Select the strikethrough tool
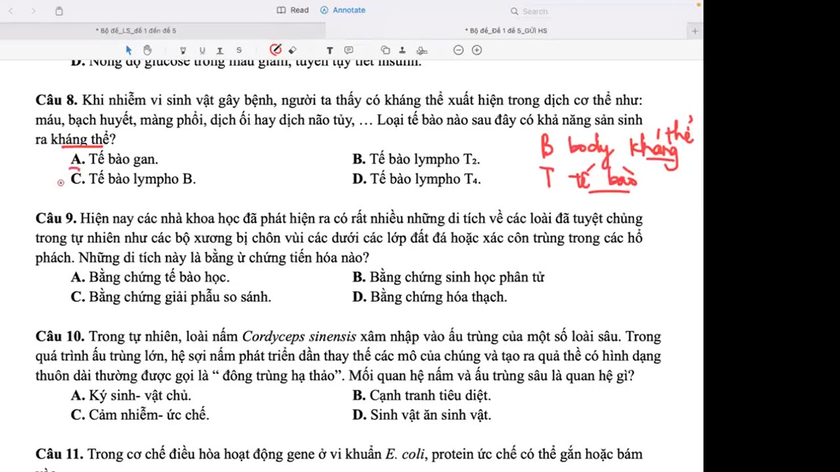Screen dimensions: 840x472 click(239, 50)
